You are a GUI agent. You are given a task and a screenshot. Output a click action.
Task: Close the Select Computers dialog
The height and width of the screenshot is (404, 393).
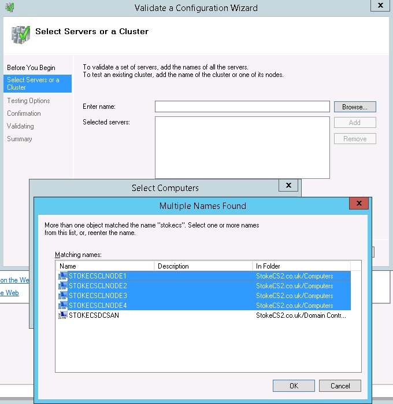288,185
